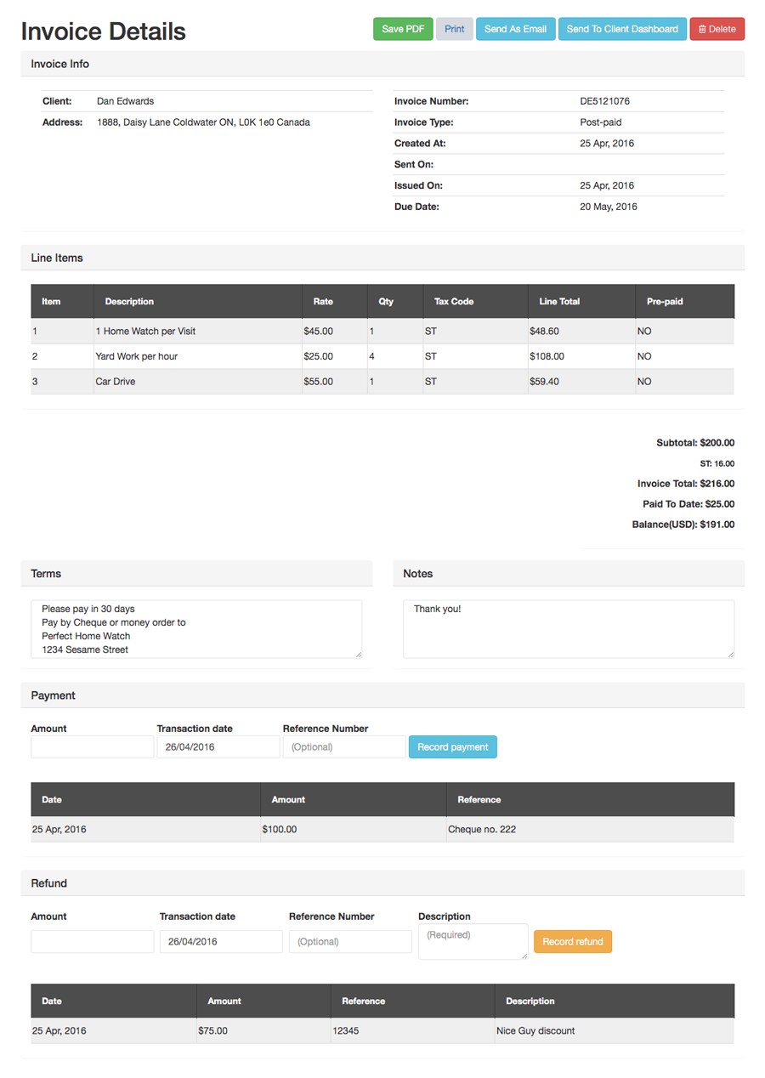The width and height of the screenshot is (765, 1078).
Task: Focus the payment Amount field
Action: 92,747
